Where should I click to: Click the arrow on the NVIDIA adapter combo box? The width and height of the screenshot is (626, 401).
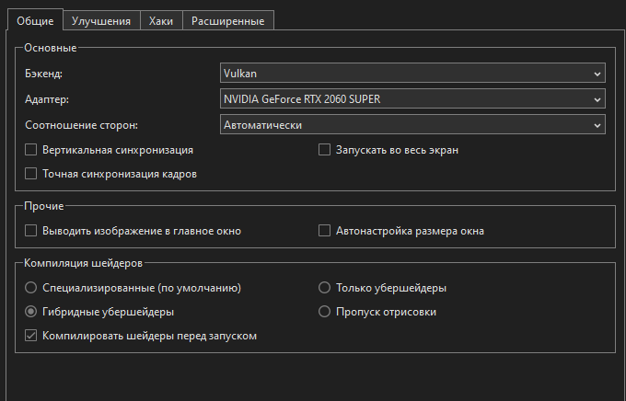tap(597, 98)
